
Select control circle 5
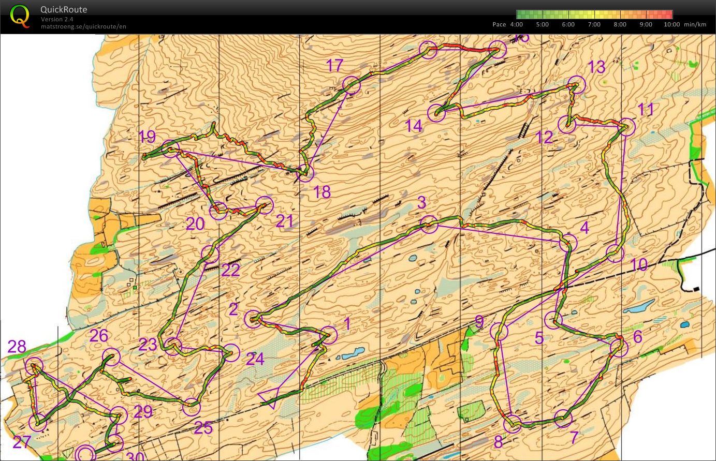pos(554,320)
